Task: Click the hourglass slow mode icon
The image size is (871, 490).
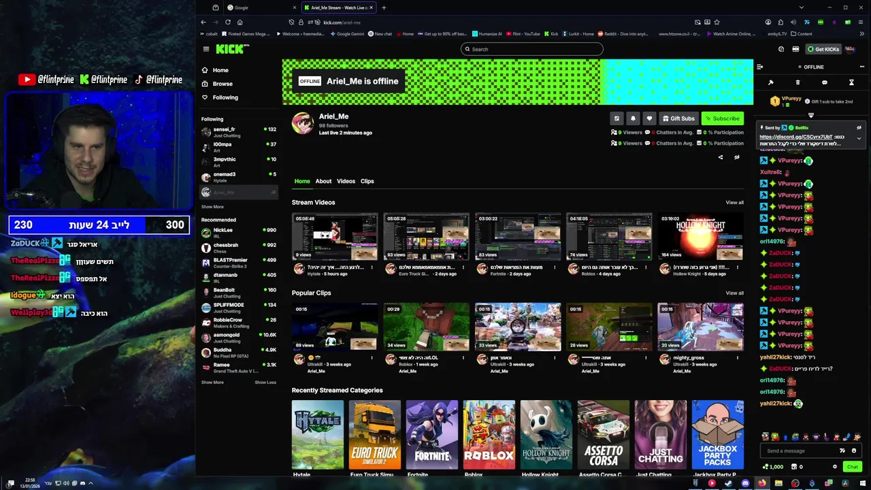Action: pyautogui.click(x=851, y=82)
